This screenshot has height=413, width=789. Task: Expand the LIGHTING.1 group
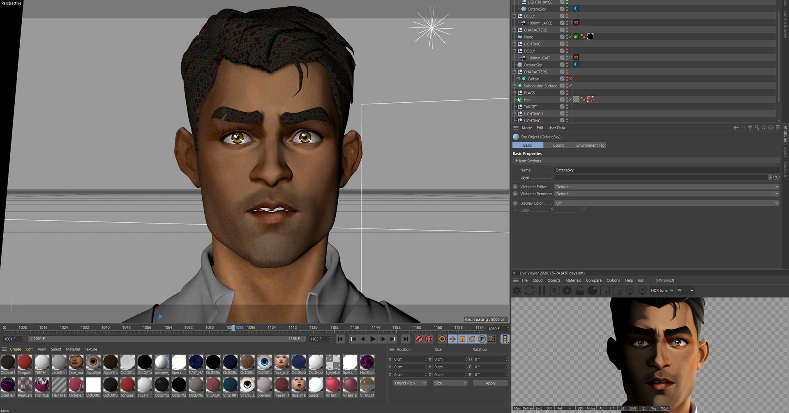pyautogui.click(x=514, y=113)
